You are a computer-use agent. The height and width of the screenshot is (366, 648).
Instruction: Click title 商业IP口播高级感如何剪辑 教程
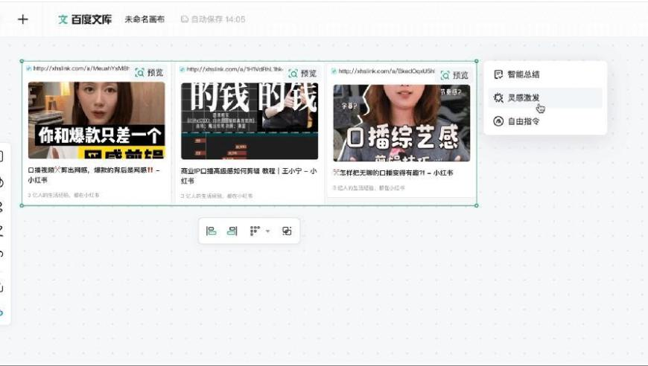click(x=249, y=176)
